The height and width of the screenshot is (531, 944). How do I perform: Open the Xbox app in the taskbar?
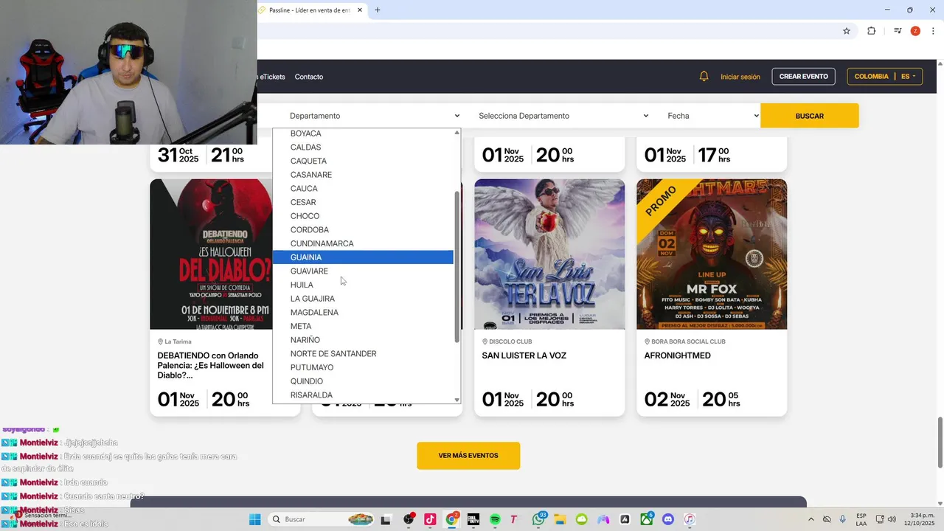point(647,519)
